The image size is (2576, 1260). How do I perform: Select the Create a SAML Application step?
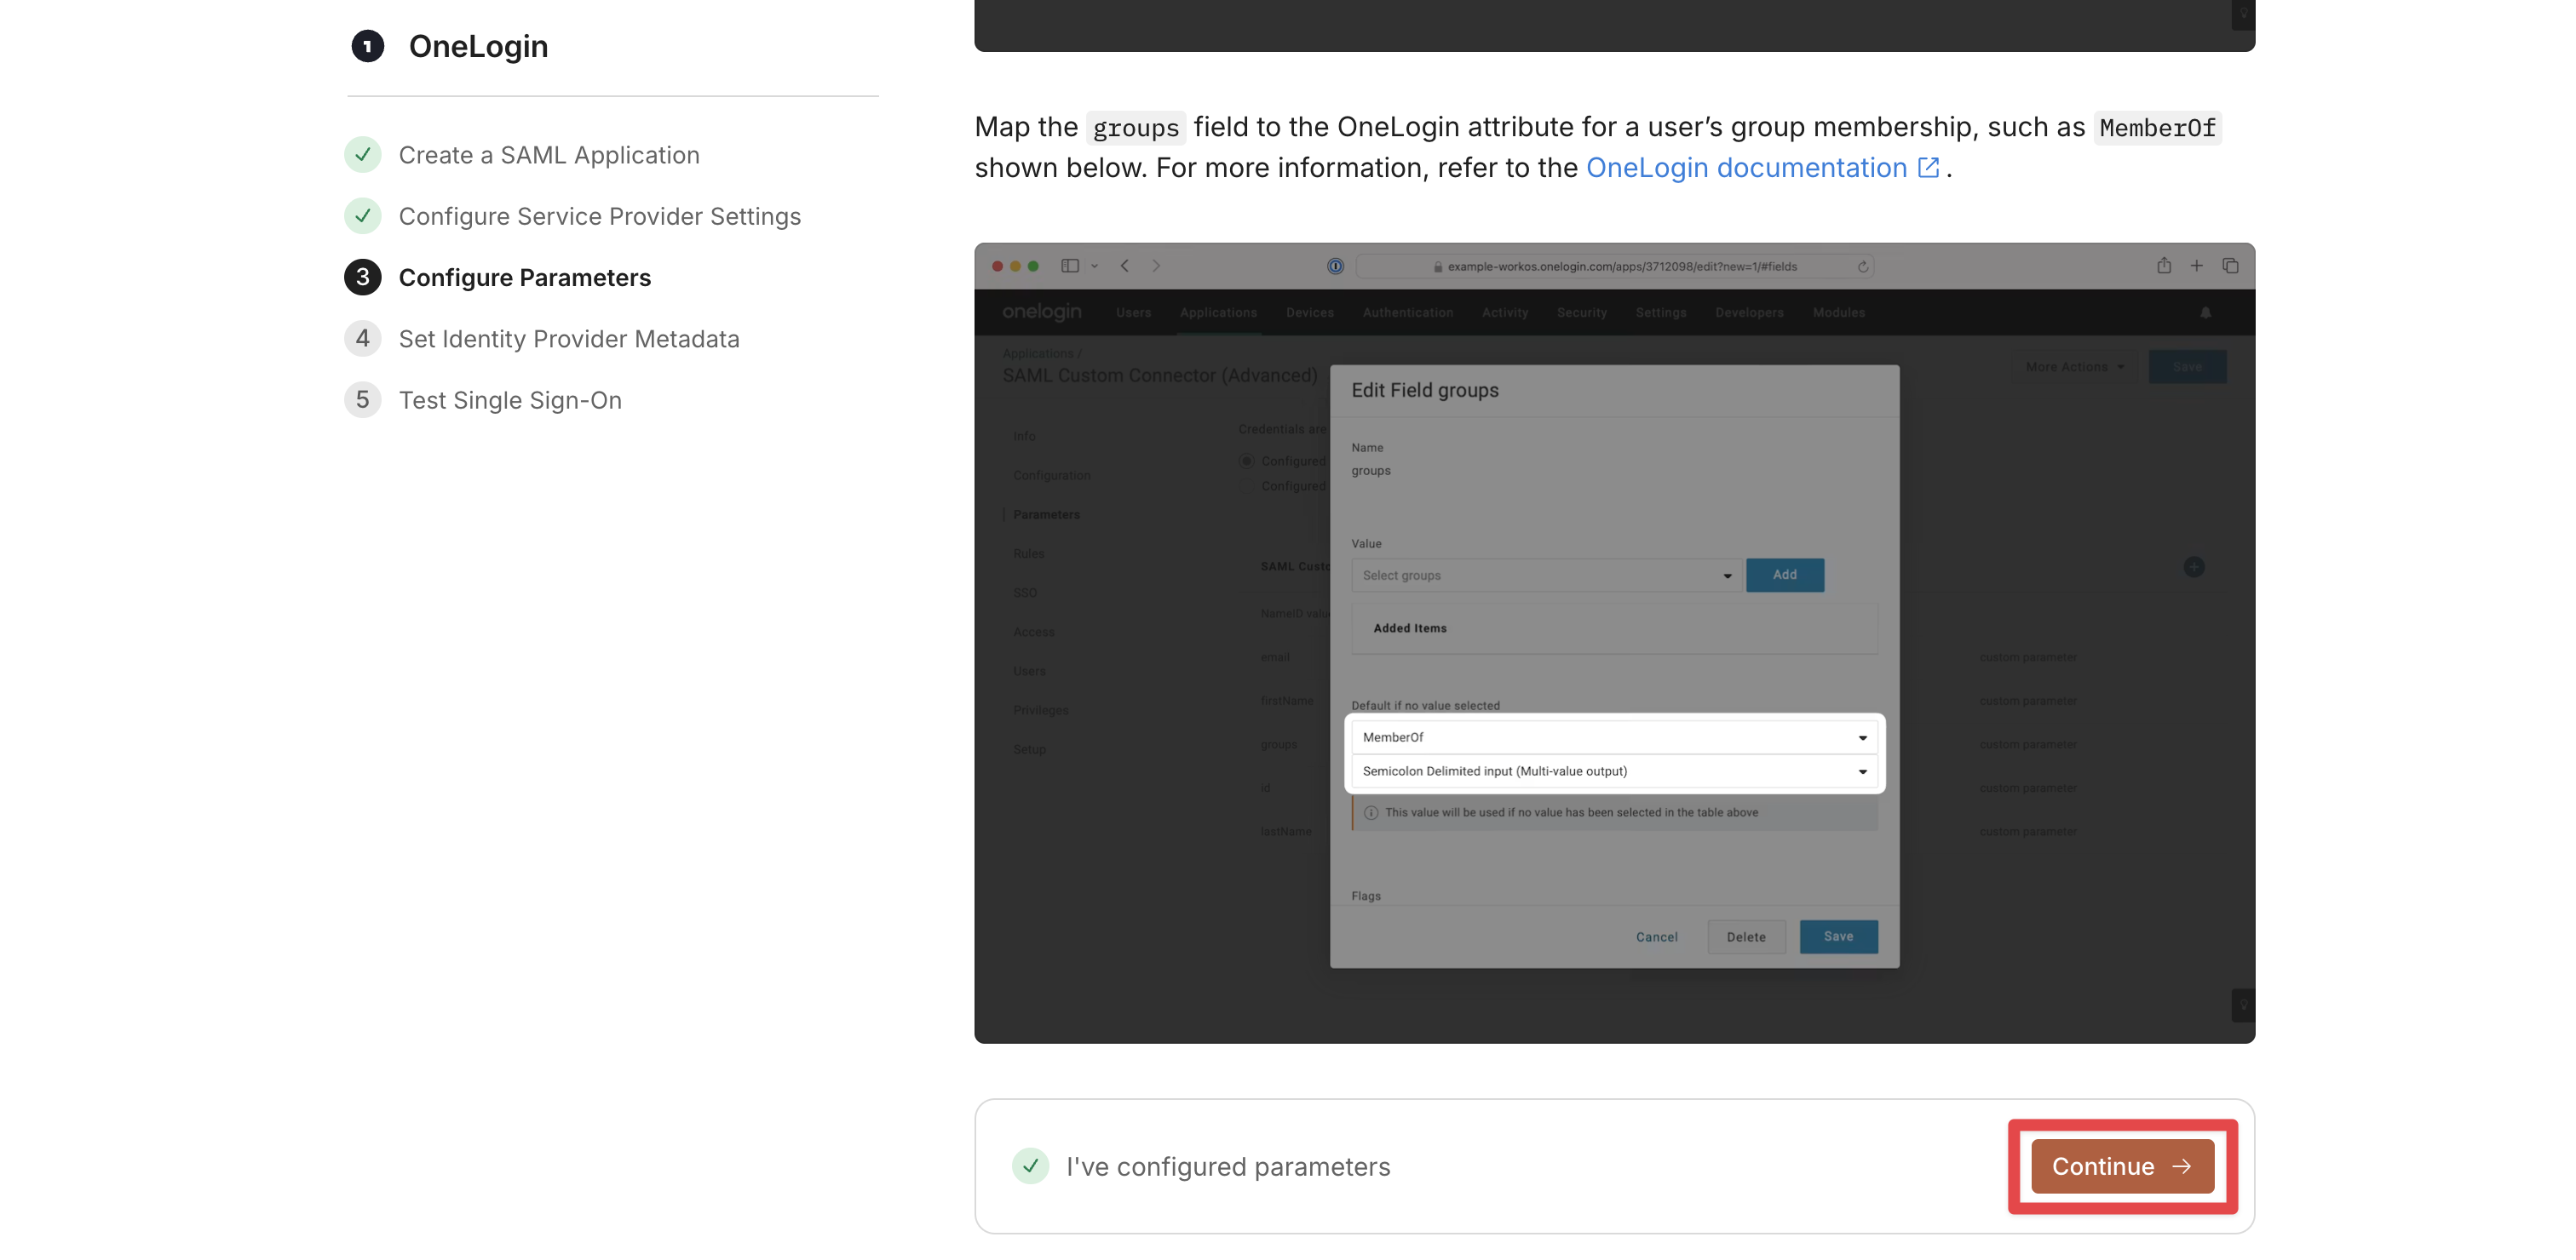pyautogui.click(x=548, y=155)
